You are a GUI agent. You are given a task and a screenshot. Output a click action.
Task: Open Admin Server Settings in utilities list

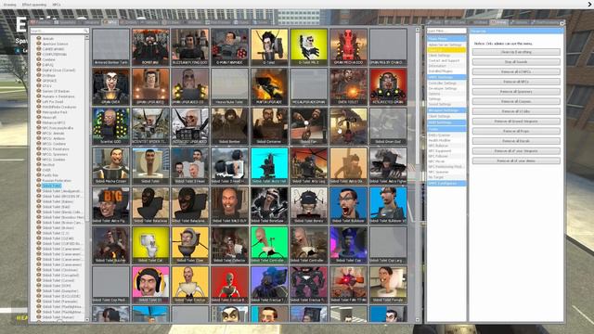coord(445,45)
